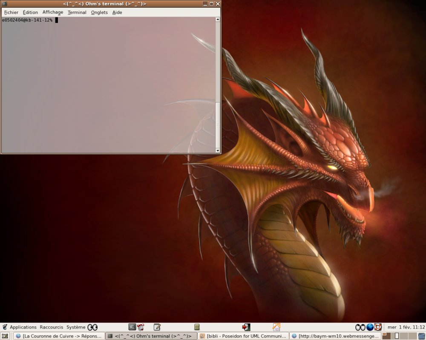Click the clock showing mer 1 fév, 11:12
Screen dimensions: 426x340
(406, 327)
